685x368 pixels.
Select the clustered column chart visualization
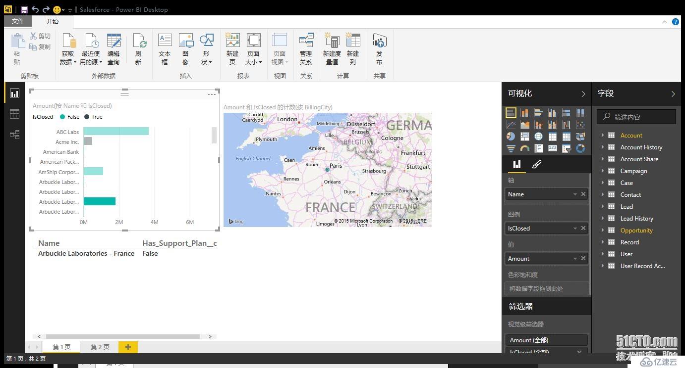point(552,113)
